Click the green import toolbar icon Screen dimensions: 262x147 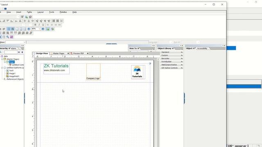pos(48,29)
